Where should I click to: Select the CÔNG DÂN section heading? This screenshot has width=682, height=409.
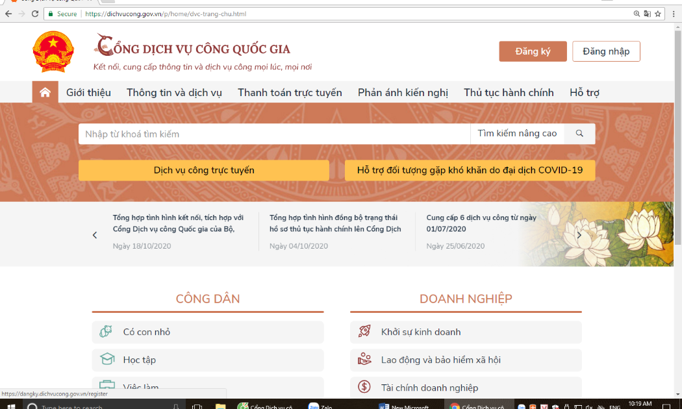tap(208, 299)
